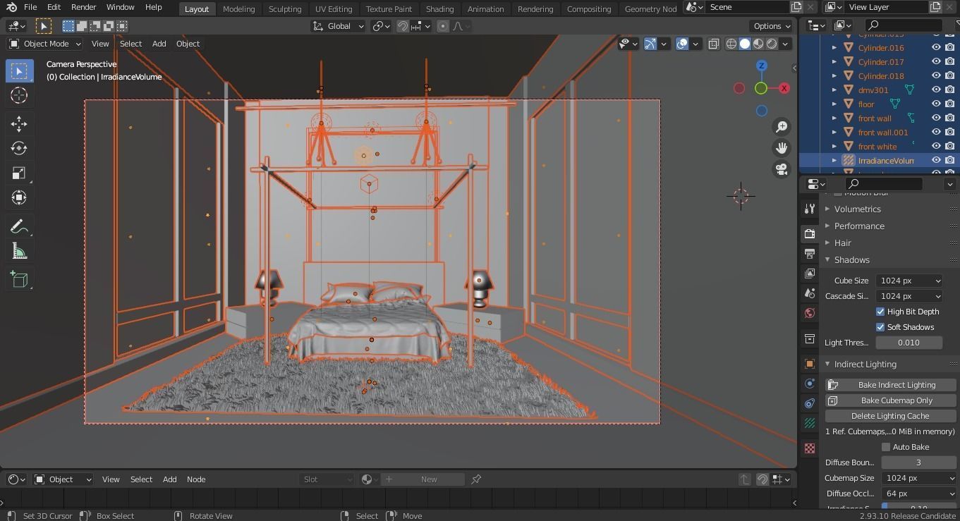Click the Light Threshold slider field

point(909,342)
